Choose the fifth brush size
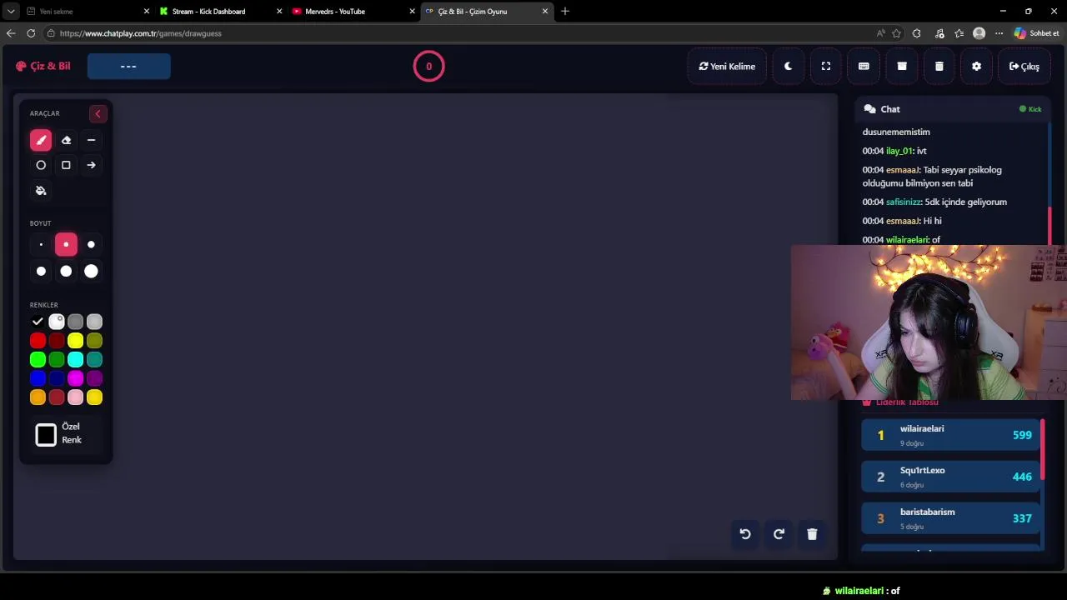Viewport: 1067px width, 600px height. click(x=66, y=271)
